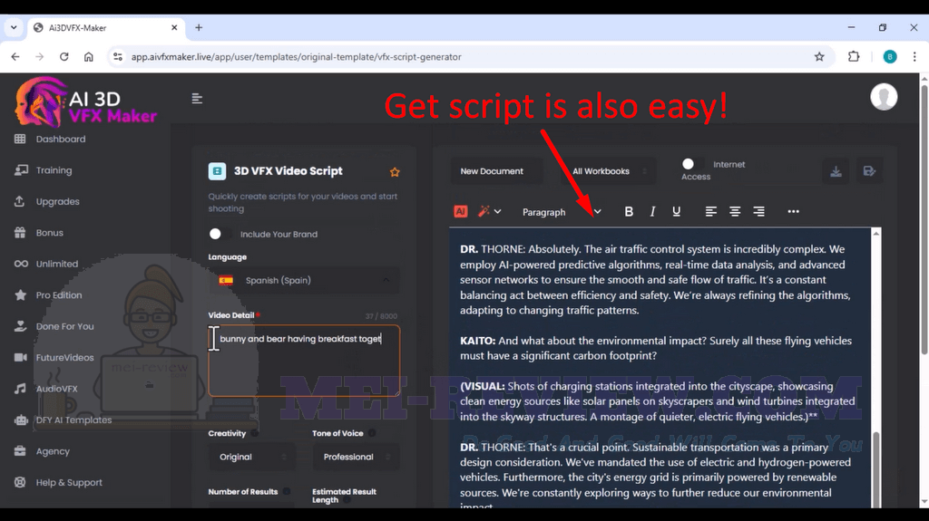Click Creativity info icon
Screen dimensions: 929x521
pyautogui.click(x=255, y=433)
